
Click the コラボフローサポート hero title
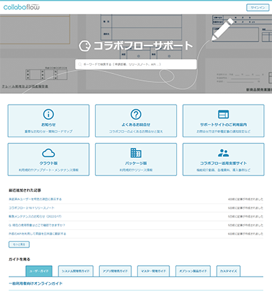point(143,46)
